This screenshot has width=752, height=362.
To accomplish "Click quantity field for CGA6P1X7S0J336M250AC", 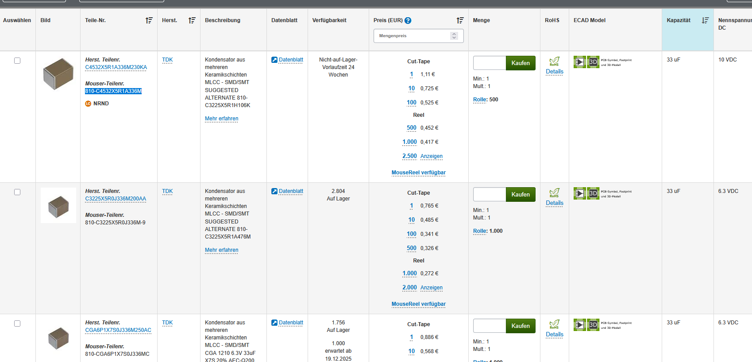I will [x=490, y=326].
